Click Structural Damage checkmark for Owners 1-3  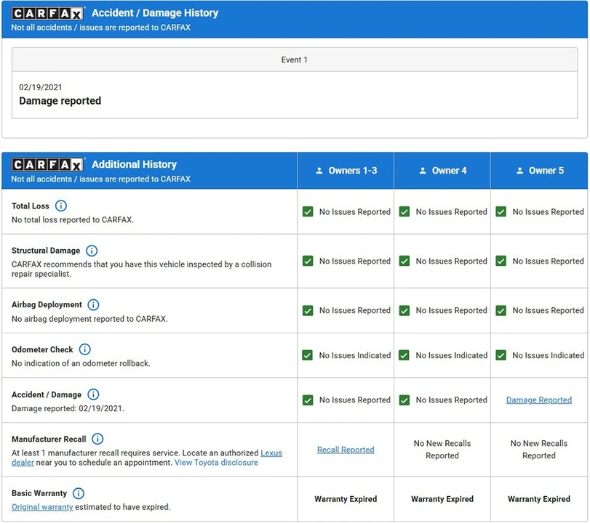tap(308, 261)
